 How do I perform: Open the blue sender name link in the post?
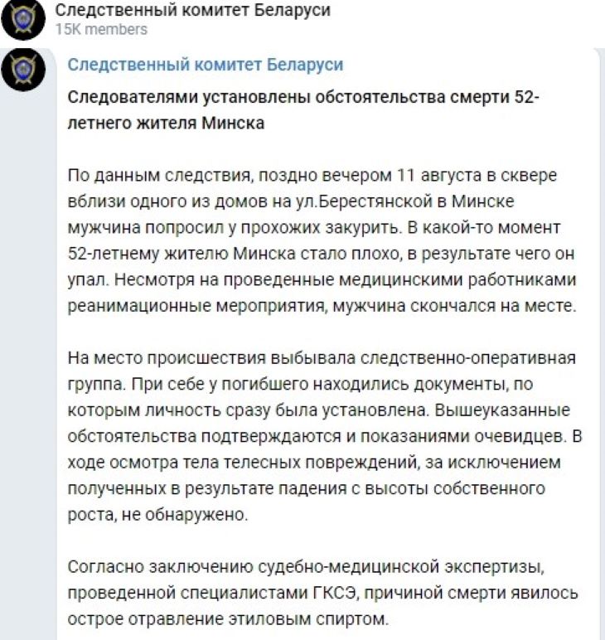[x=205, y=65]
